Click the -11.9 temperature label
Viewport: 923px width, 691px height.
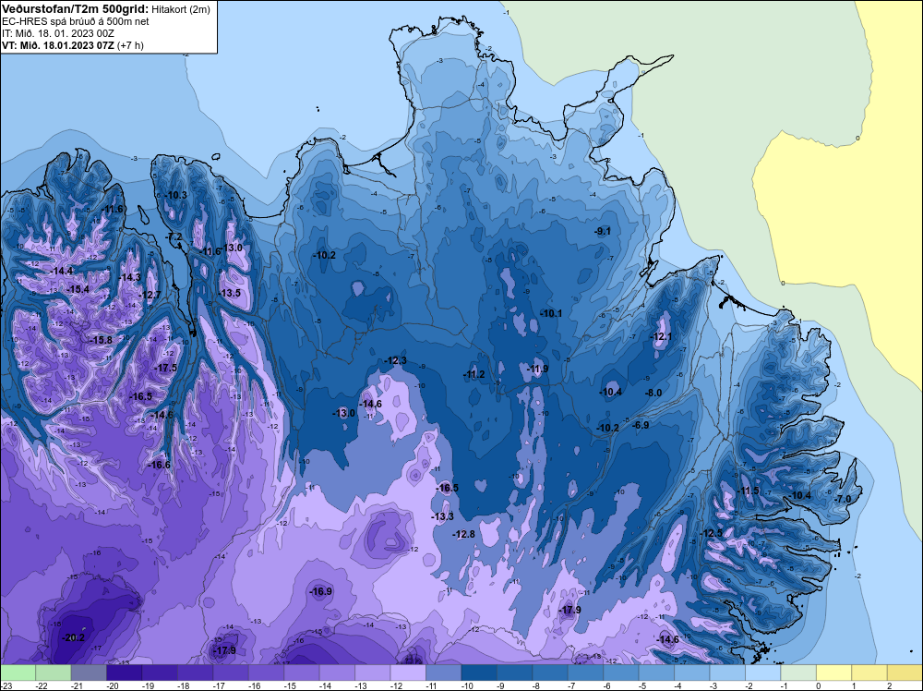click(x=537, y=370)
